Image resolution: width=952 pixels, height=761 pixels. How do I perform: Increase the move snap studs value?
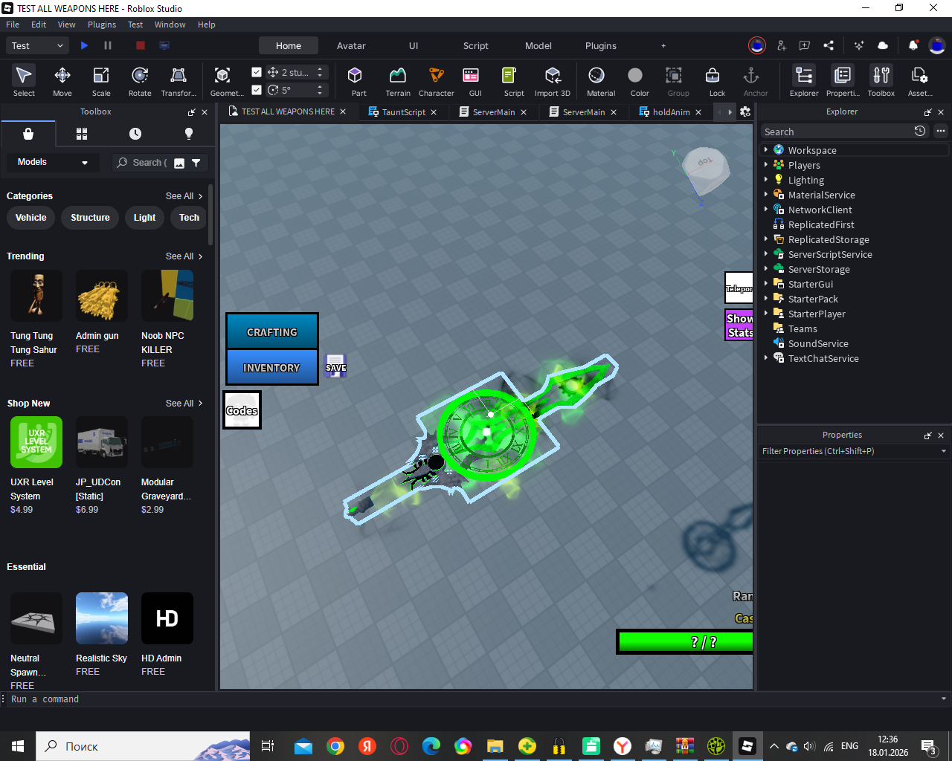point(320,69)
